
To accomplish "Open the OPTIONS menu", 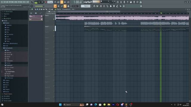I will [x=20, y=2].
